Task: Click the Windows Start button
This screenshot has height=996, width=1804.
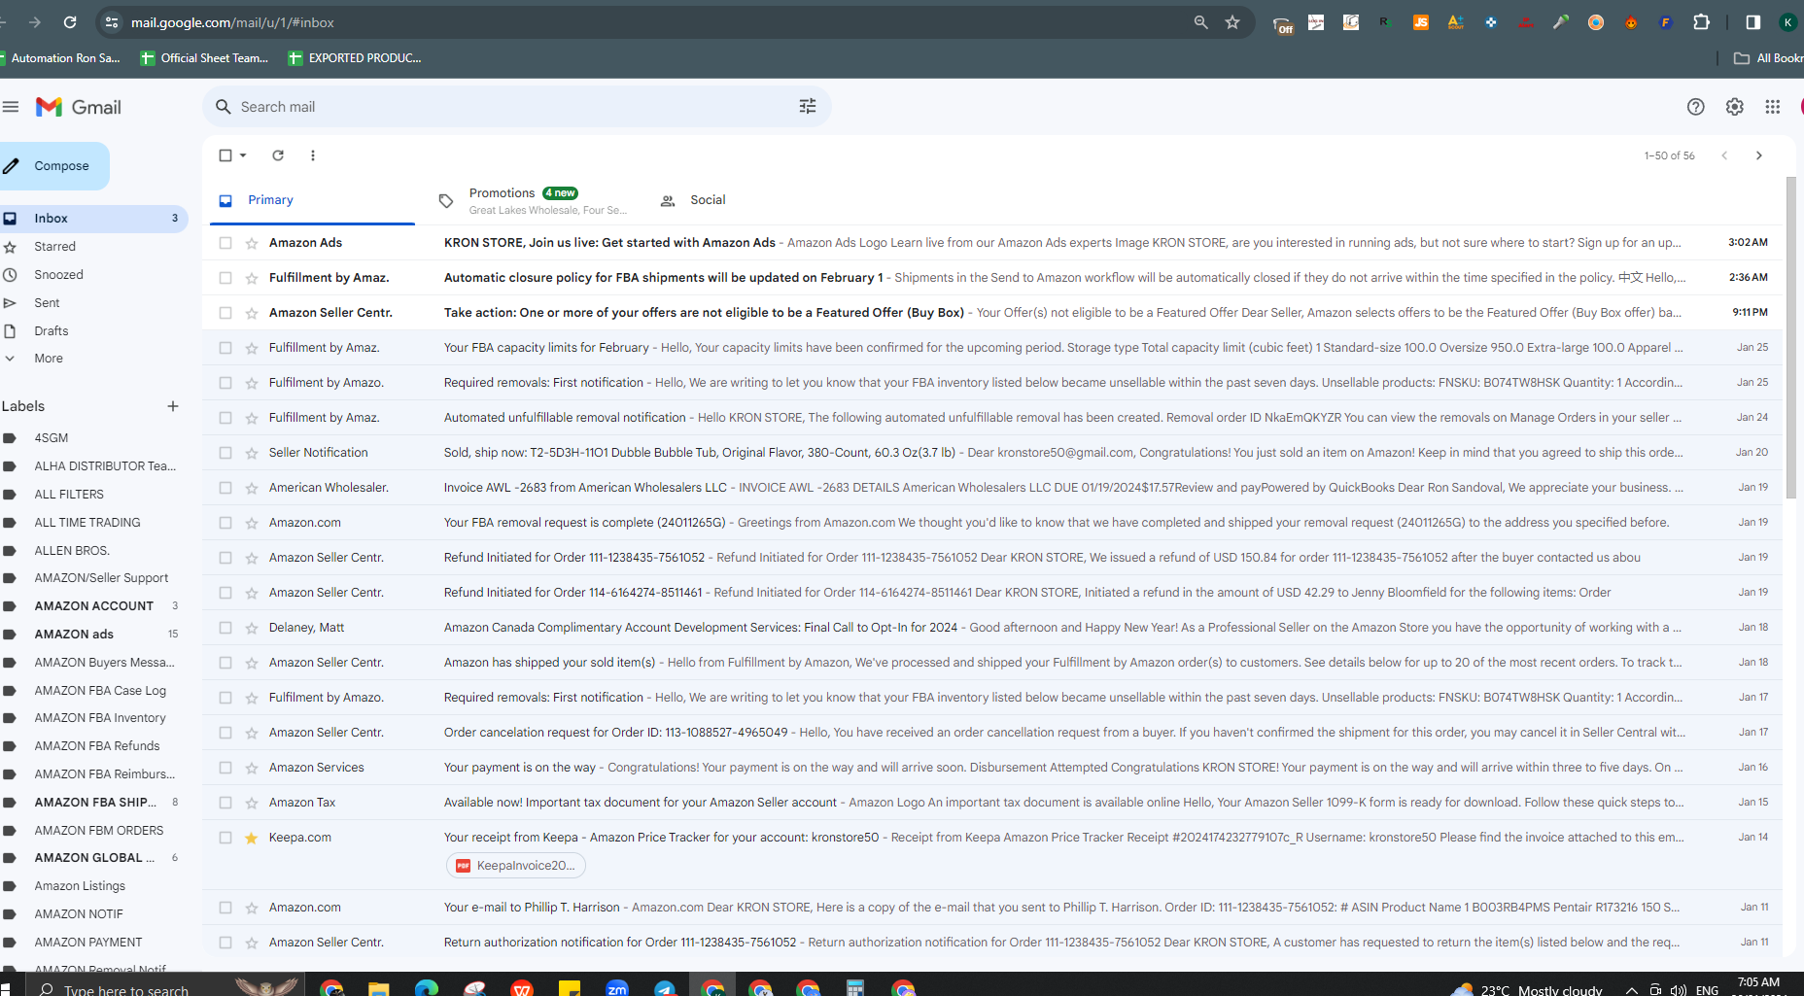Action: click(5, 988)
